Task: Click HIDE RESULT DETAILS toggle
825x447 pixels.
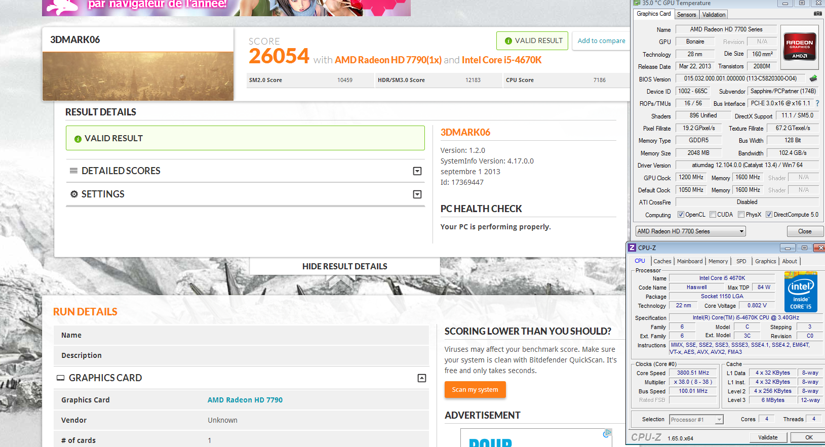Action: (x=345, y=266)
